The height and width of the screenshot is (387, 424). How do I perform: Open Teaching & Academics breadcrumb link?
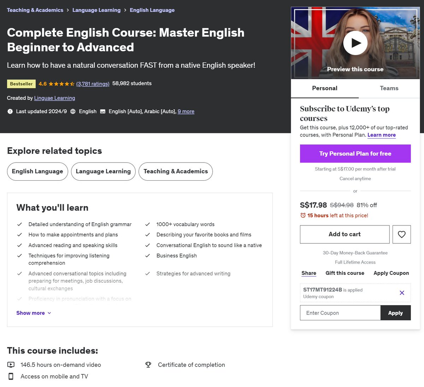coord(35,10)
